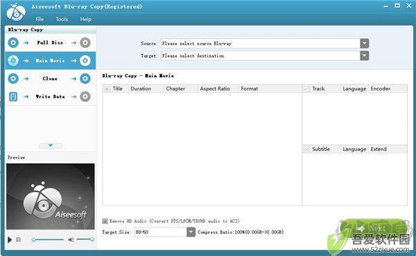The image size is (416, 256).
Task: Open the Target destination dropdown arrow
Action: pos(364,56)
